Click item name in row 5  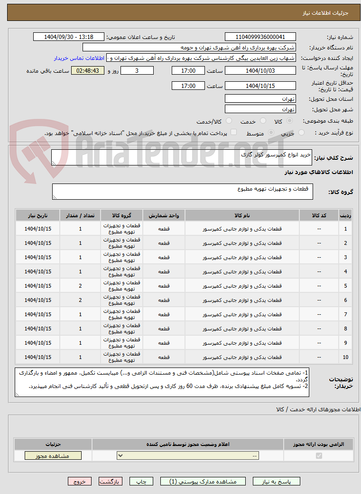pyautogui.click(x=242, y=286)
